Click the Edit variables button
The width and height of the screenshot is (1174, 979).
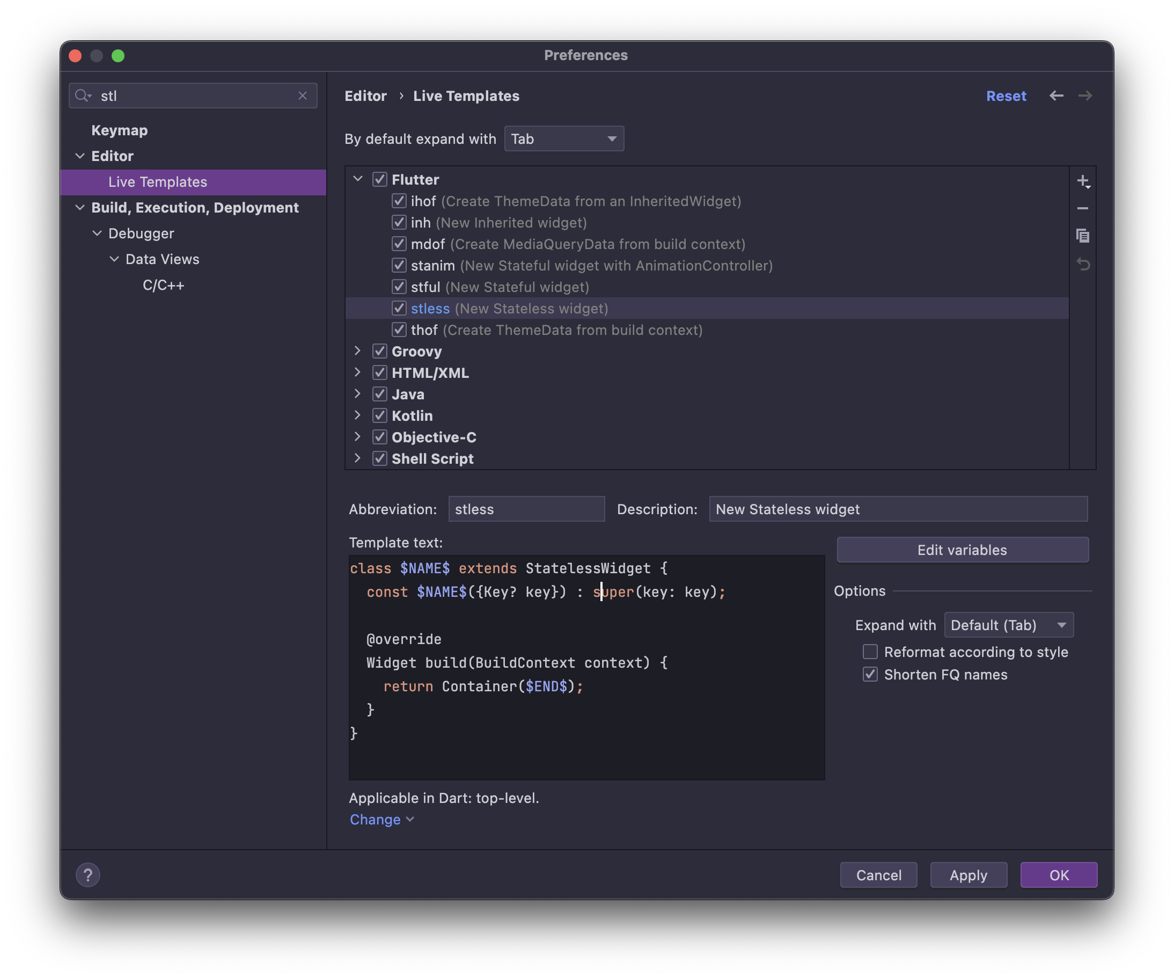962,550
